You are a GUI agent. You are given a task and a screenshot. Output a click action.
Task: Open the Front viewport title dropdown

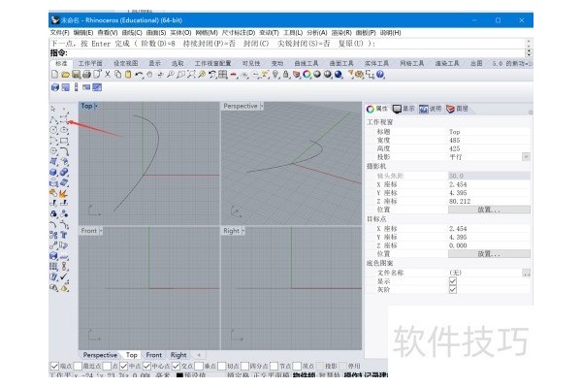(101, 231)
